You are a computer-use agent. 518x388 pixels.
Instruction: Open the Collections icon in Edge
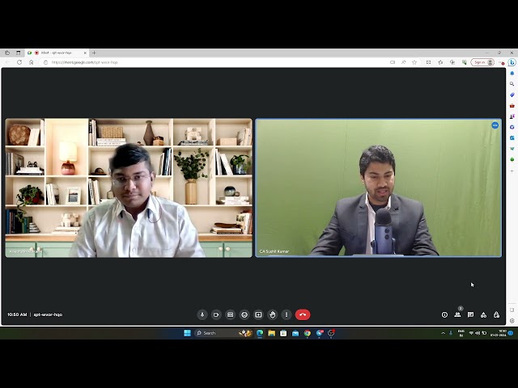452,62
